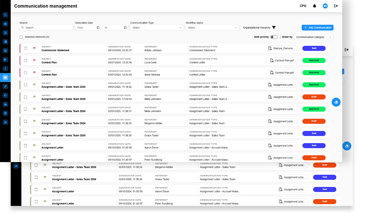Open the Order by Communication Category dropdown
The height and width of the screenshot is (218, 365).
point(314,37)
